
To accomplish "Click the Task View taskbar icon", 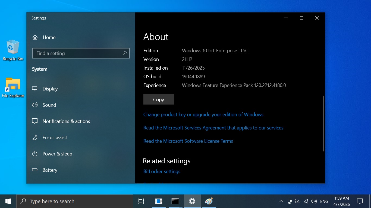I will 141,201.
